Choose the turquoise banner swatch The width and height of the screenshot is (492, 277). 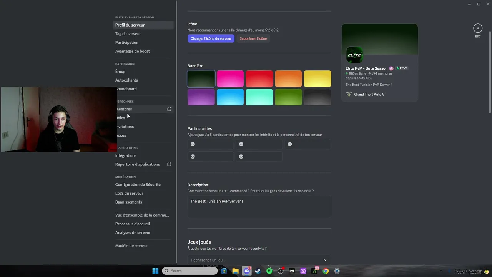point(259,97)
